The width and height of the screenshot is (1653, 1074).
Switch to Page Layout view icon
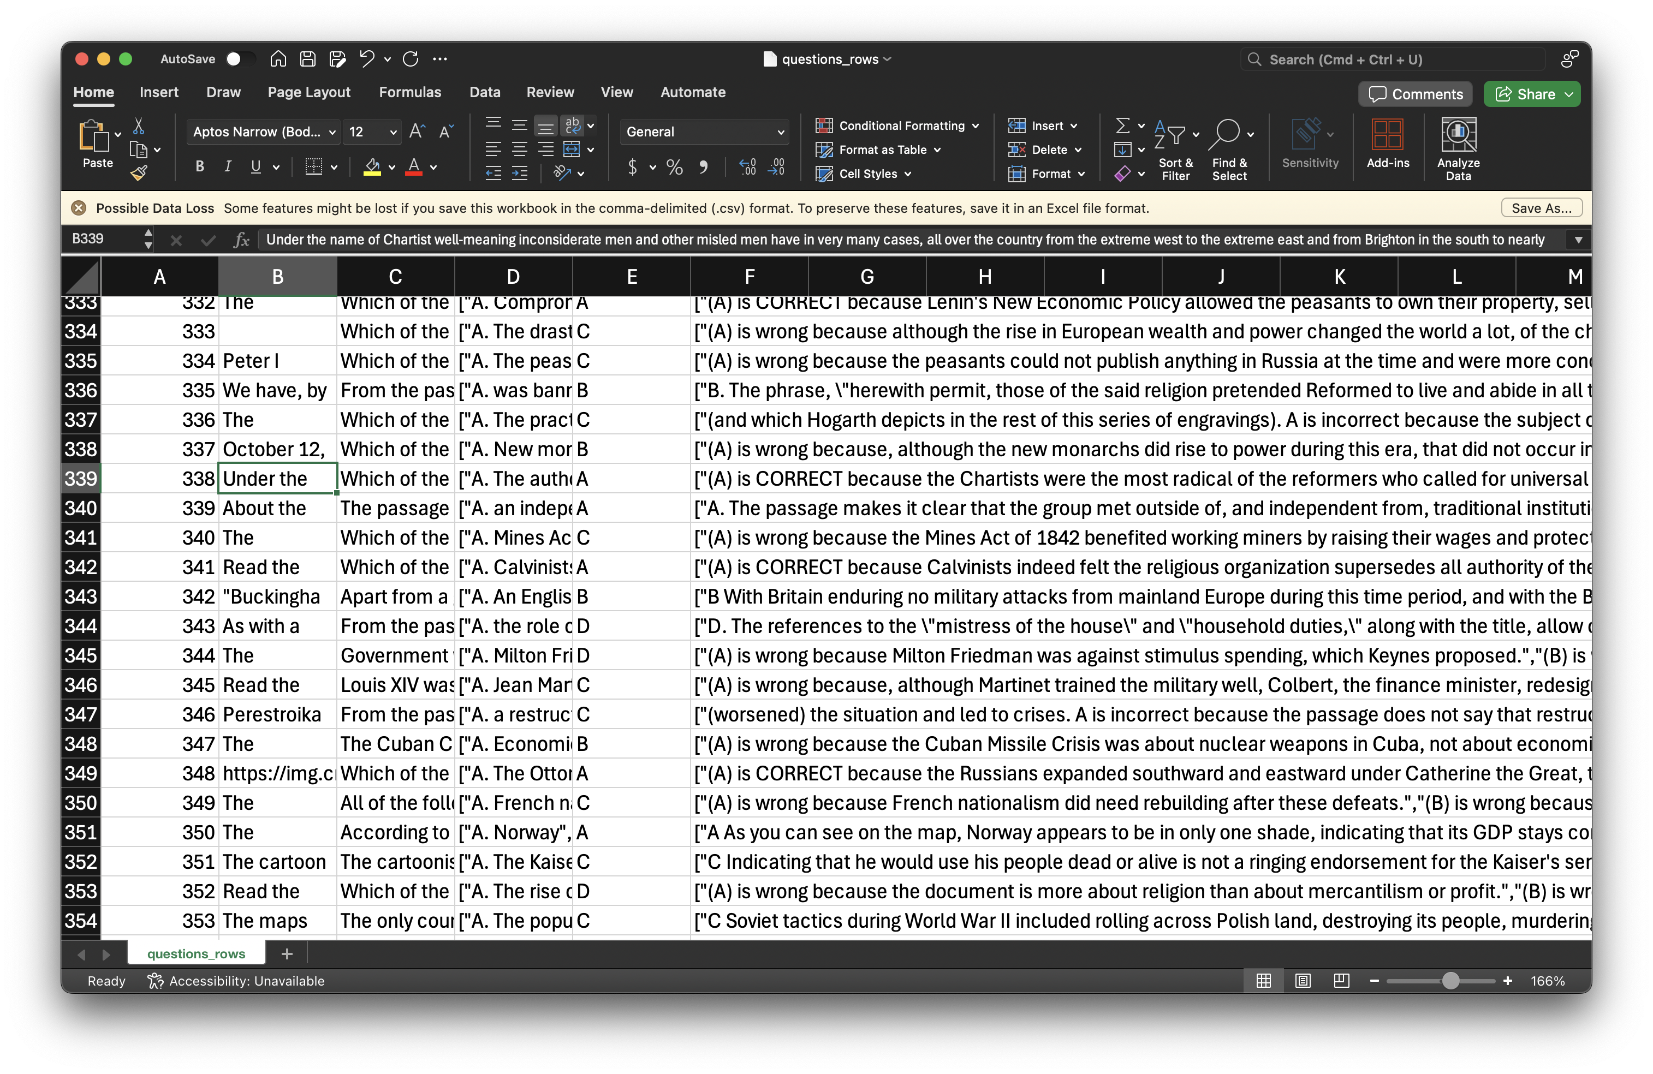(1303, 981)
